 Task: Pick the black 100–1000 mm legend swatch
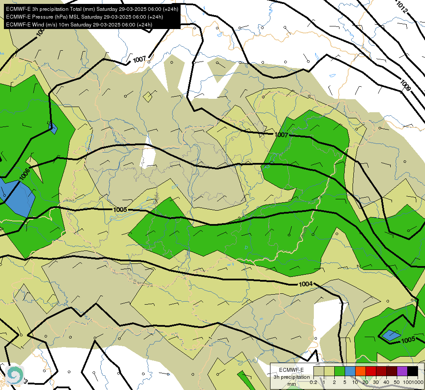coord(412,371)
